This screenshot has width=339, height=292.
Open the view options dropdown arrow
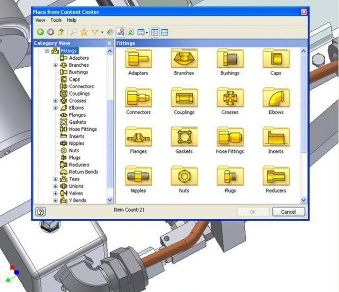[147, 33]
